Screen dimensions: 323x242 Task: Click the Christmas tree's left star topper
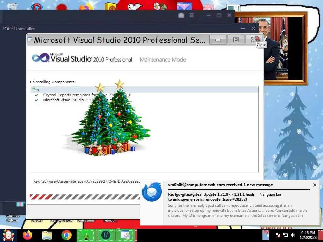point(100,87)
